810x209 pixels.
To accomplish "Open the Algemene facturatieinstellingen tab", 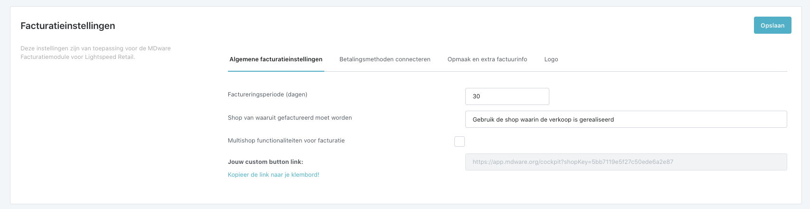I will [276, 59].
